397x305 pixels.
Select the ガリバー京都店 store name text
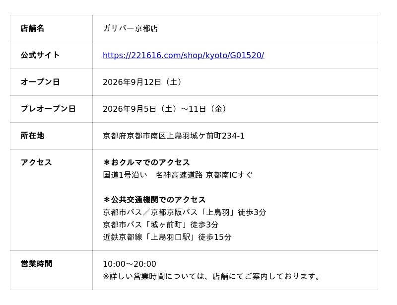130,28
